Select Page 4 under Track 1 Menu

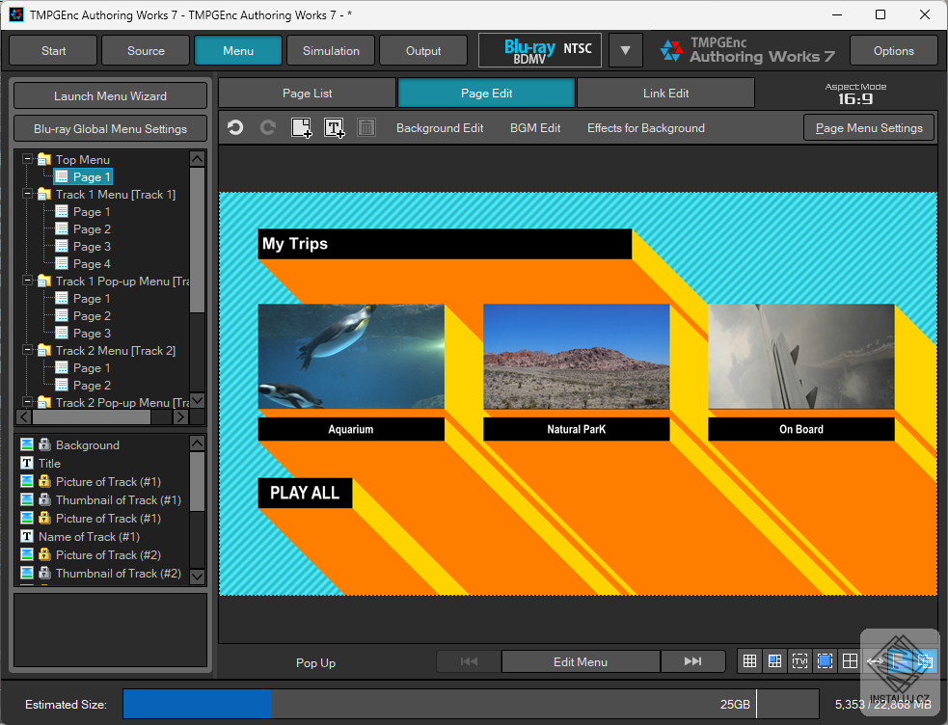(92, 263)
